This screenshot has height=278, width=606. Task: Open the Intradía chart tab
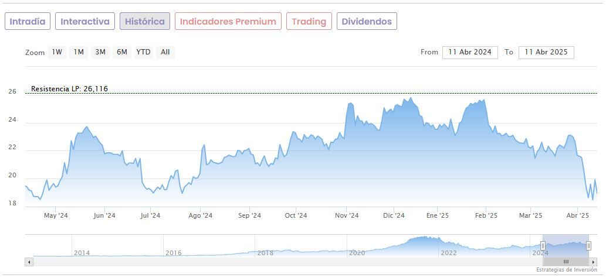pyautogui.click(x=28, y=22)
